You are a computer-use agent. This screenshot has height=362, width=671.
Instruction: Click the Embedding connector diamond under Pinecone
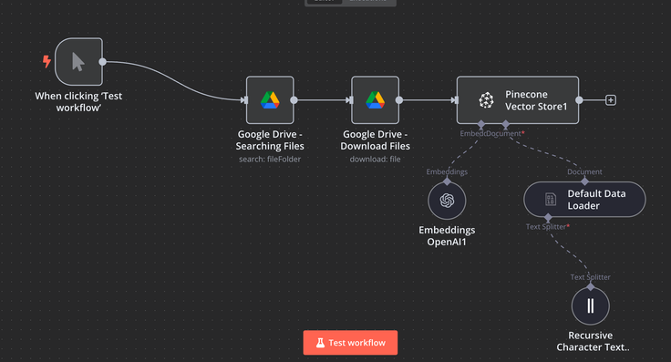(x=481, y=124)
